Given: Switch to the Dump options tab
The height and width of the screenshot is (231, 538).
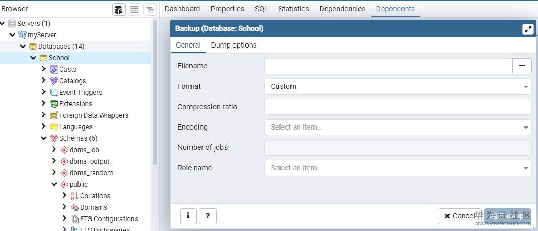Looking at the screenshot, I should (x=234, y=45).
